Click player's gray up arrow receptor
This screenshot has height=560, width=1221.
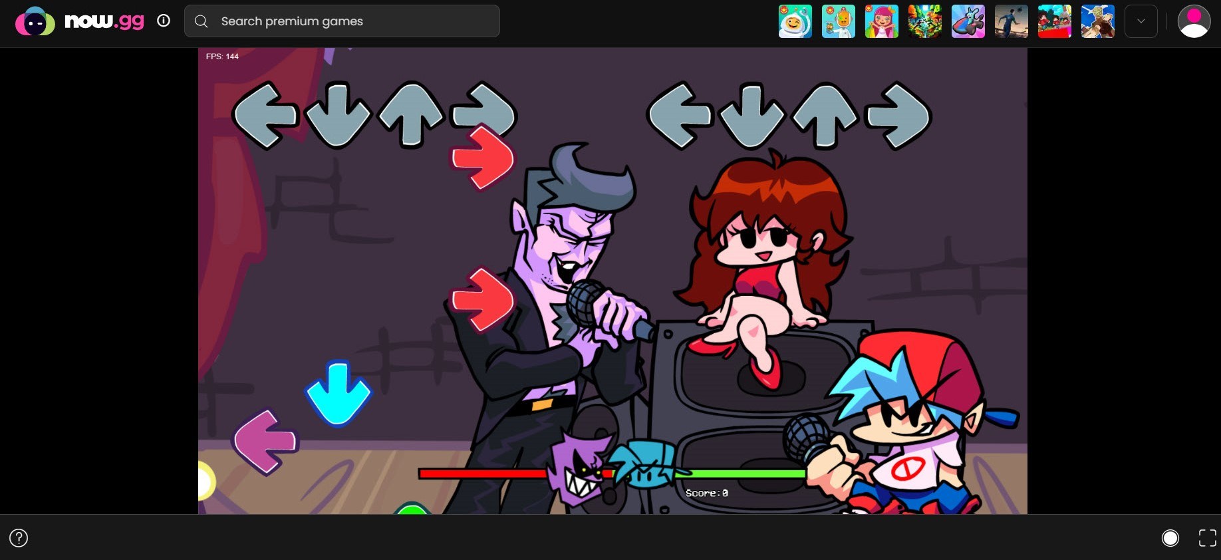tap(825, 114)
